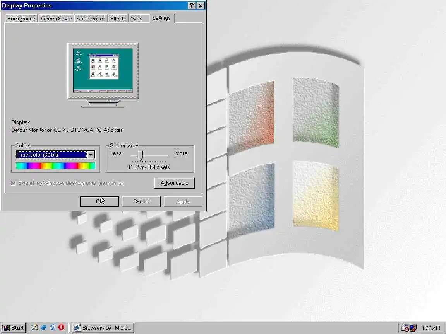Click the Apply button

(x=183, y=202)
